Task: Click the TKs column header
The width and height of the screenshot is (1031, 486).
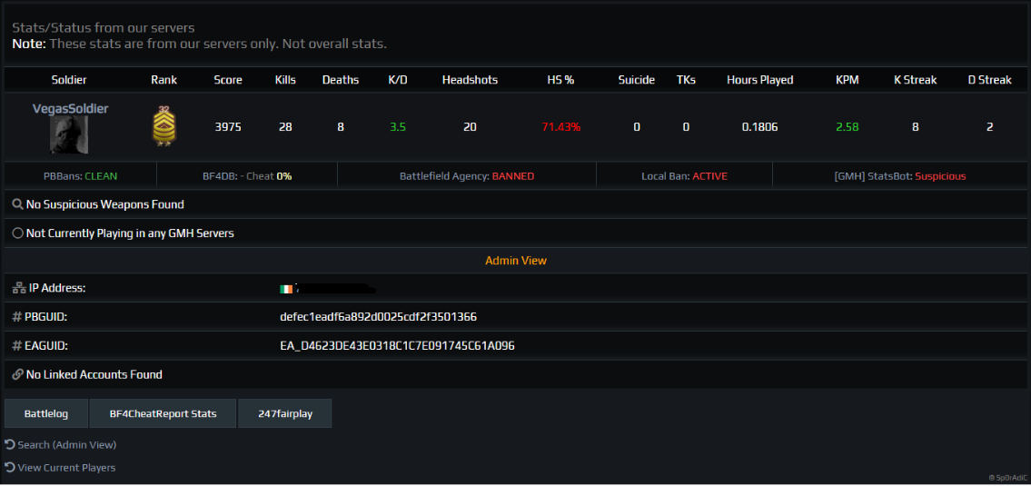Action: (686, 80)
